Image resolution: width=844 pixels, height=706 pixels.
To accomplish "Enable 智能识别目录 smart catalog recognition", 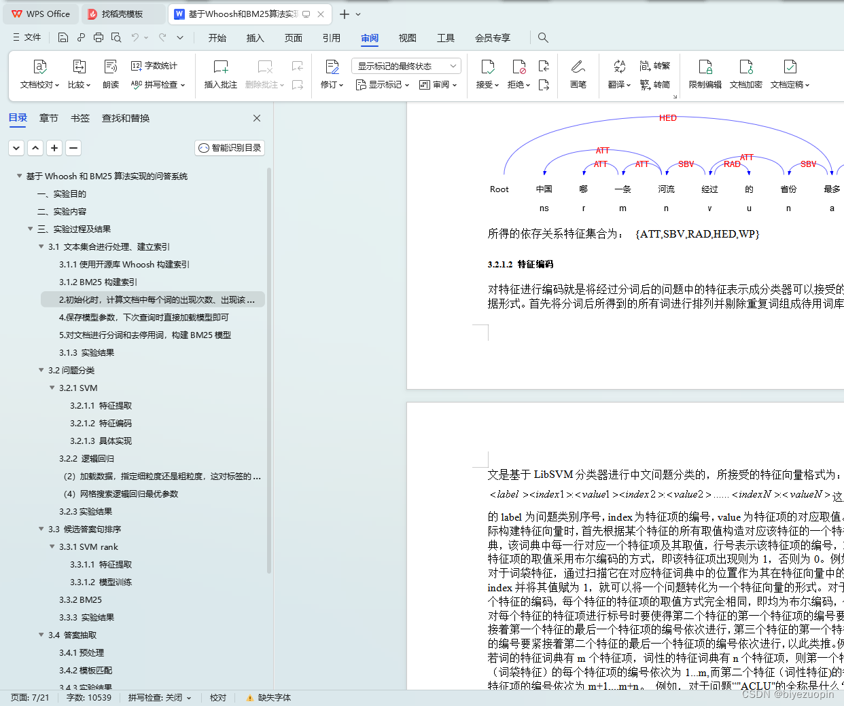I will (229, 147).
